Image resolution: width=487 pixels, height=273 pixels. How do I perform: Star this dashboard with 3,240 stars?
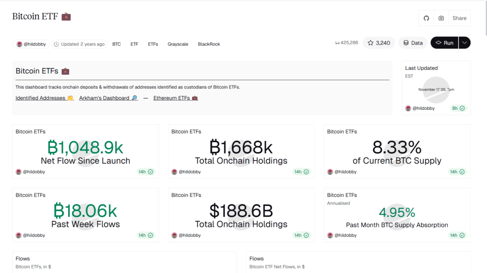tap(379, 43)
